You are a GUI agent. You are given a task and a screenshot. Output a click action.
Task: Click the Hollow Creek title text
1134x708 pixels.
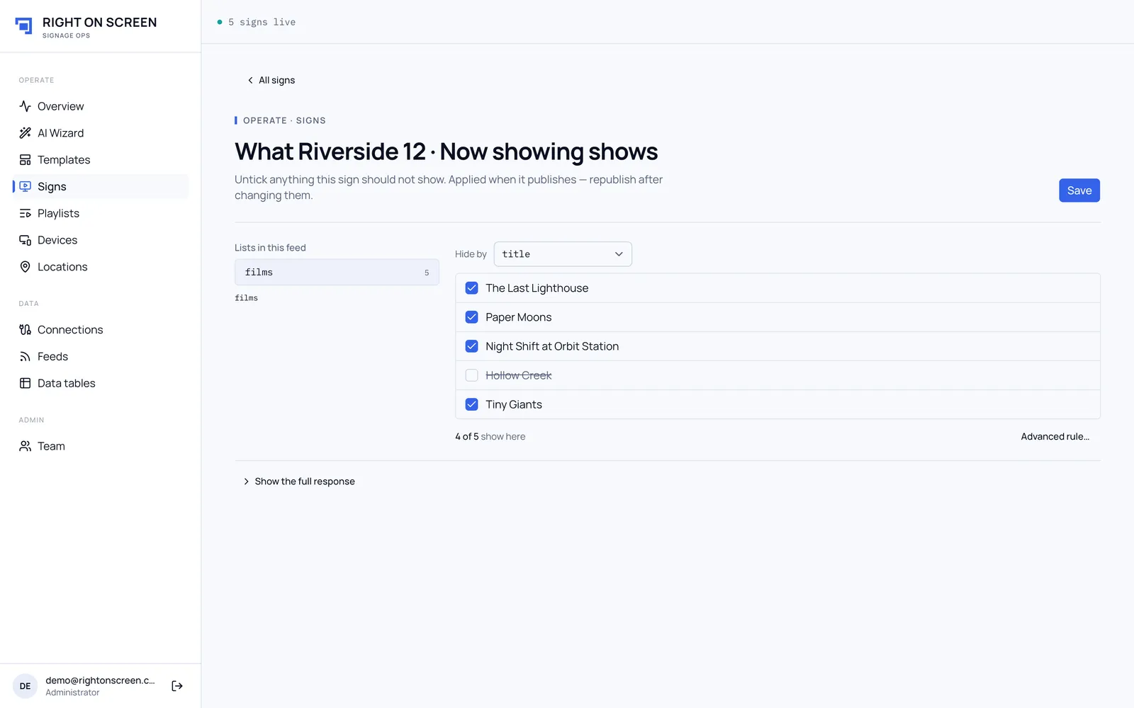point(518,375)
